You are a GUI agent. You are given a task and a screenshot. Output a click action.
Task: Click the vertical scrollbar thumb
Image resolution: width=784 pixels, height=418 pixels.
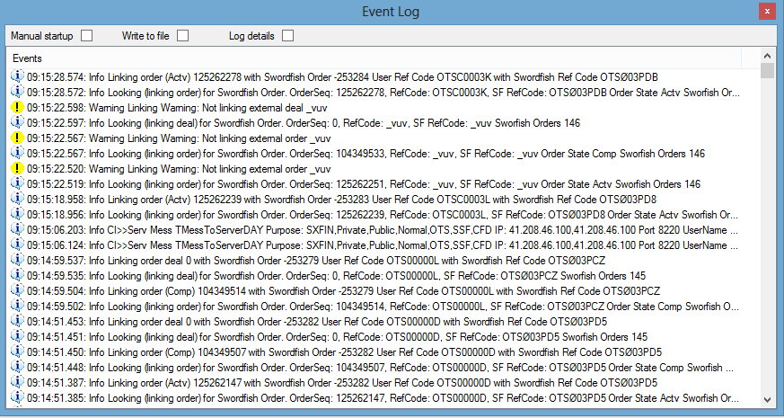point(767,73)
